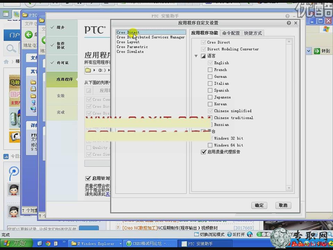The height and width of the screenshot is (250, 333).
Task: Switch to PTC 安装助手 taskbar button
Action: 205,244
